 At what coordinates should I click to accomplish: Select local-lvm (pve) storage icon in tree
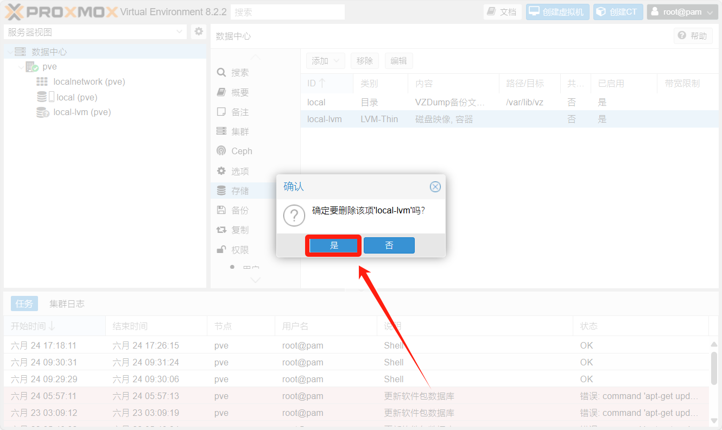(x=42, y=112)
